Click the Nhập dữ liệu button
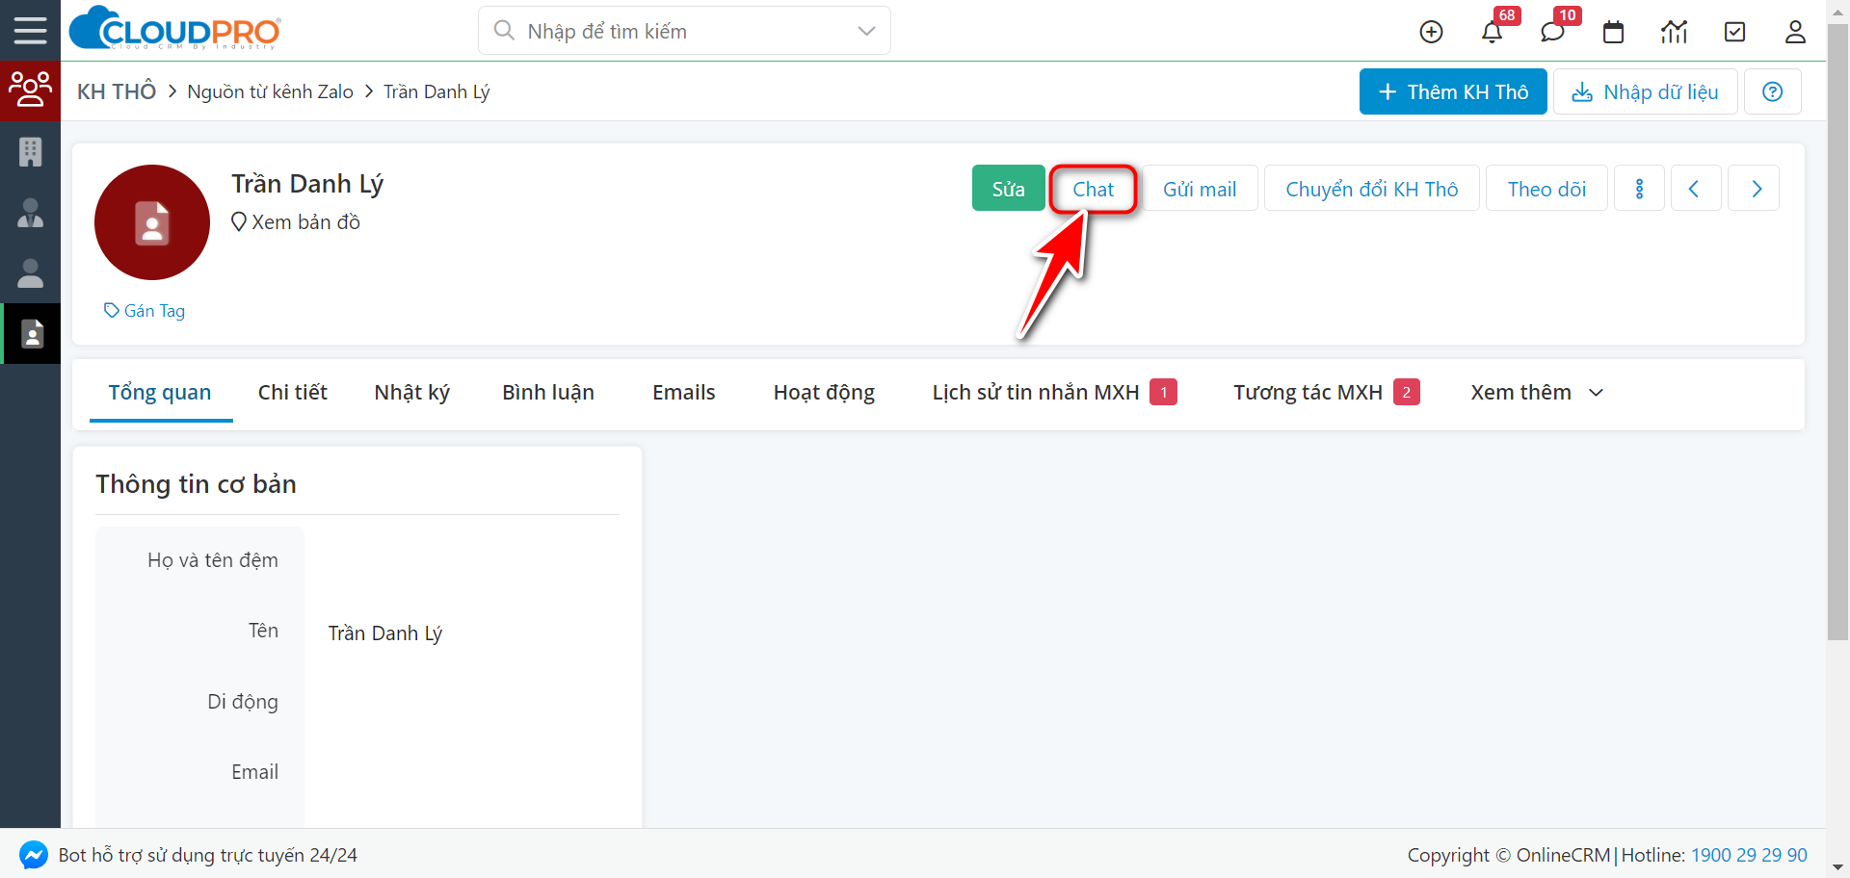This screenshot has width=1850, height=878. coord(1645,91)
